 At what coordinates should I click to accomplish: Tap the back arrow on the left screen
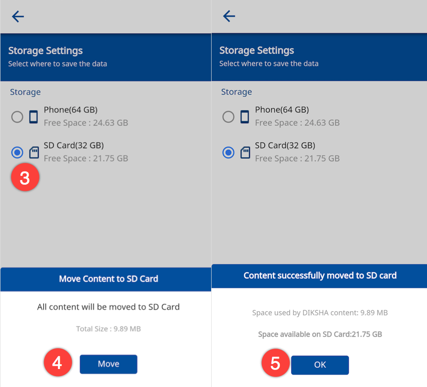[18, 17]
